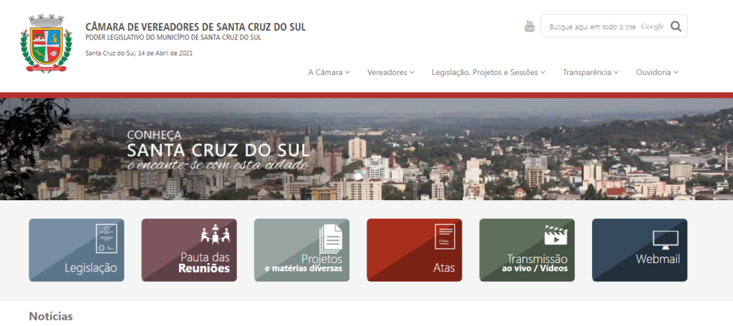Screen dimensions: 733x326
Task: Open Pauta das Reuniões tile
Action: (x=189, y=250)
